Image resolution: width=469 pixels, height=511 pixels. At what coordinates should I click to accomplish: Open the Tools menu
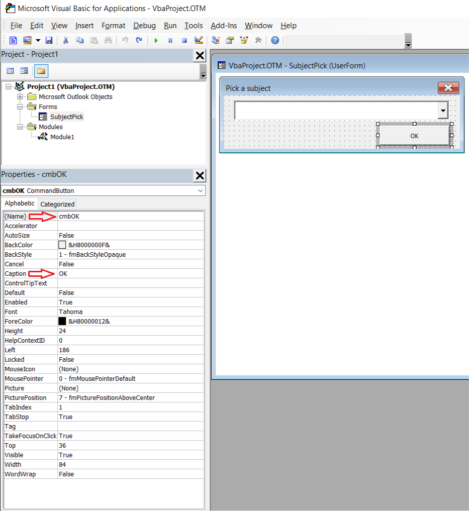pyautogui.click(x=194, y=26)
